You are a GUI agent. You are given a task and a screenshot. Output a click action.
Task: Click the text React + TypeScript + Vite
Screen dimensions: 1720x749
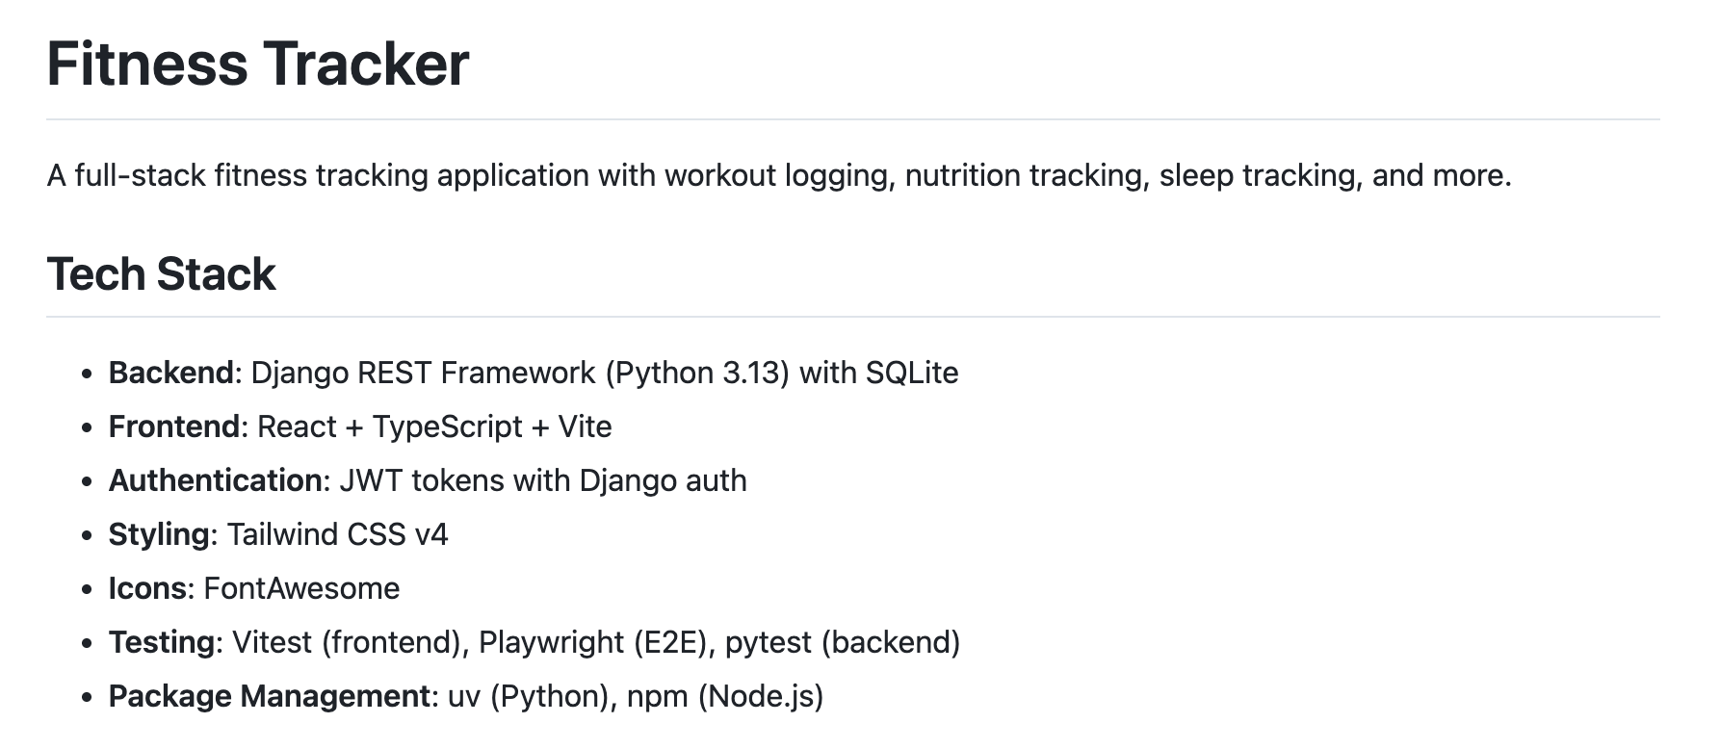[434, 426]
